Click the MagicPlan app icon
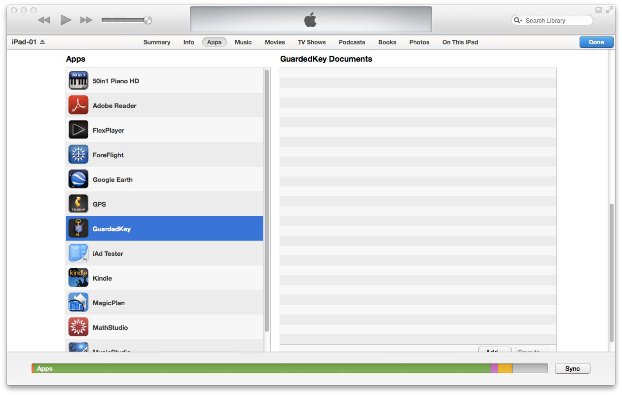The width and height of the screenshot is (622, 395). click(x=78, y=303)
